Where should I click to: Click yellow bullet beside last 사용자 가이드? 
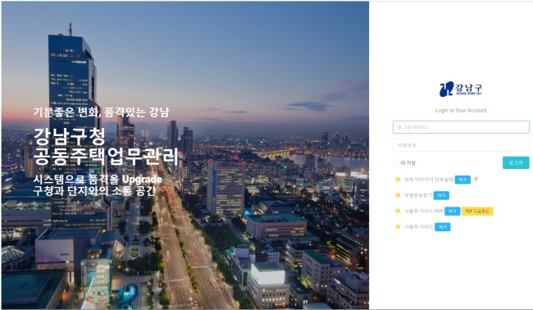point(398,226)
